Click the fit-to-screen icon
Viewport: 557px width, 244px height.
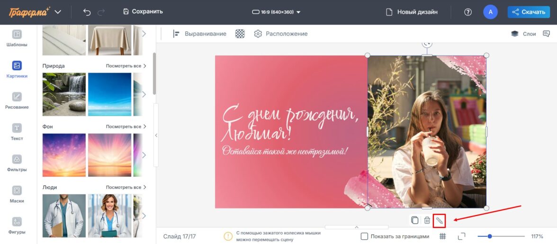coord(461,236)
